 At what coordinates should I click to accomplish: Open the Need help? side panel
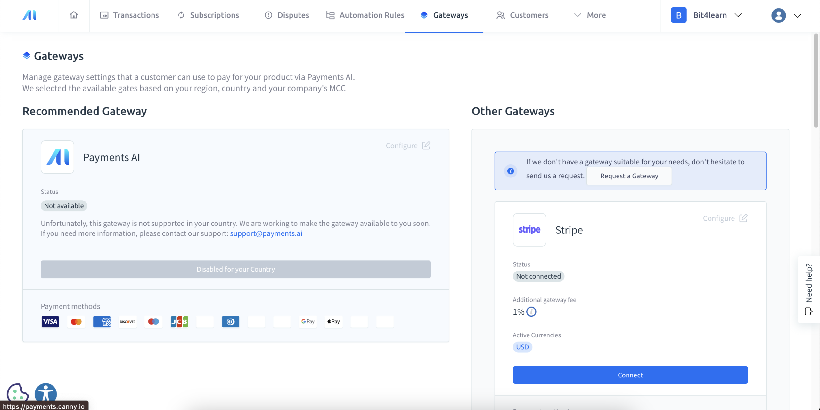809,289
